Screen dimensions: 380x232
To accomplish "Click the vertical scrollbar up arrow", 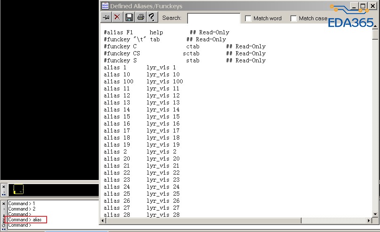I will [375, 26].
